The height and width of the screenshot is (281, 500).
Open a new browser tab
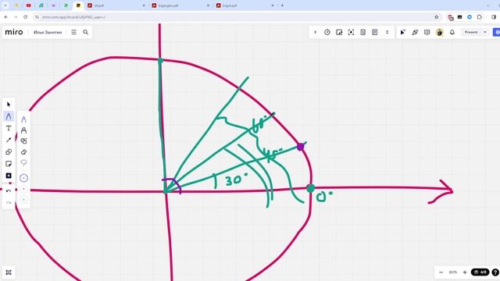(282, 5)
